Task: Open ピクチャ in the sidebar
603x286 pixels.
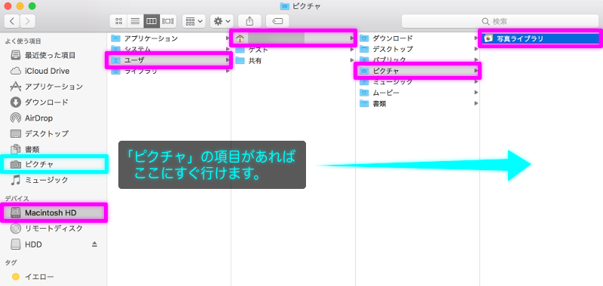Action: tap(54, 164)
